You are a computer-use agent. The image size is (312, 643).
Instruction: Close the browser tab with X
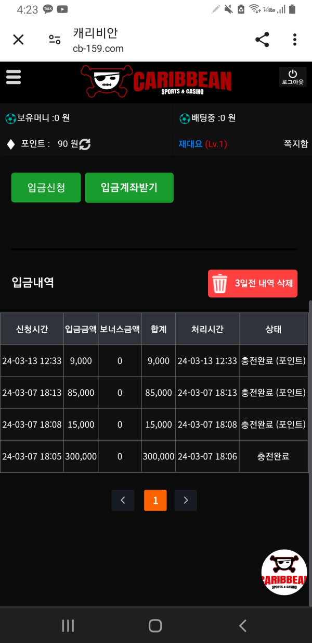tap(18, 40)
